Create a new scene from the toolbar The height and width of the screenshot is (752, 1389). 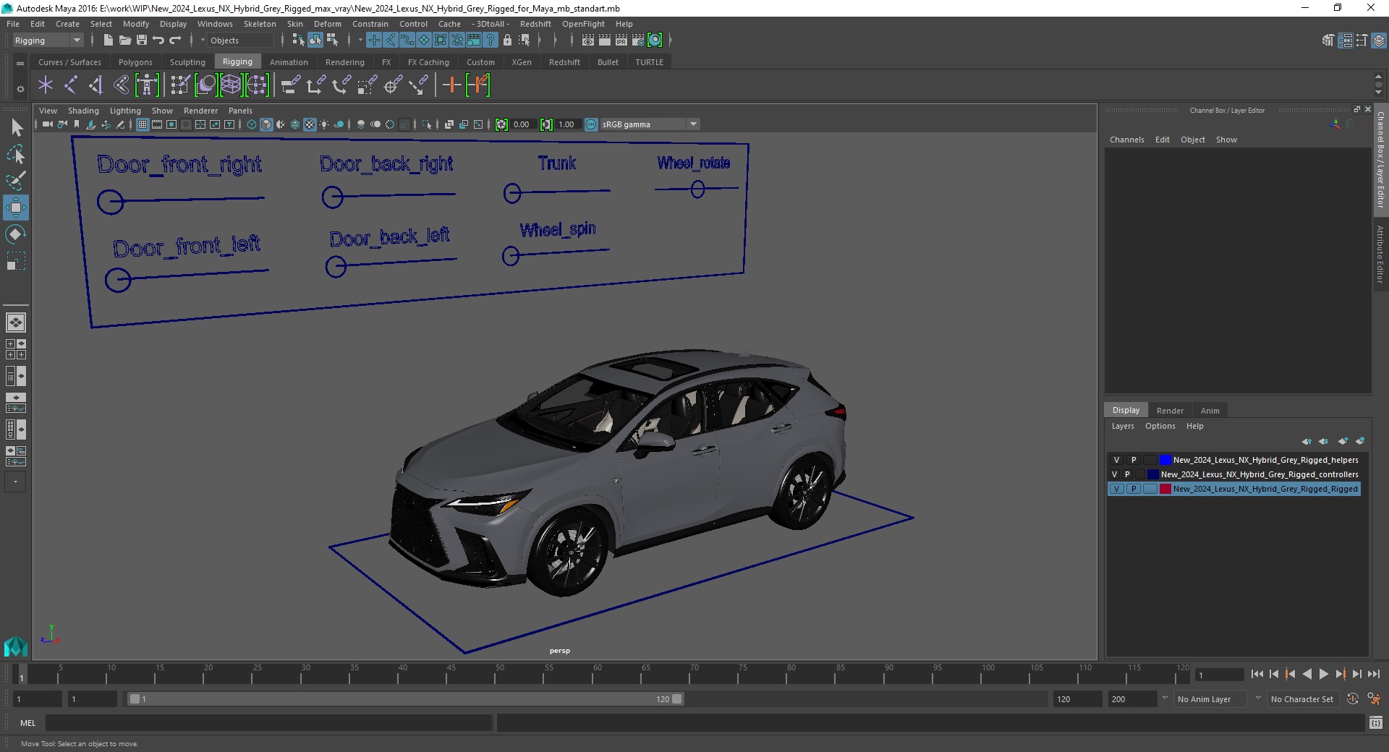click(108, 40)
